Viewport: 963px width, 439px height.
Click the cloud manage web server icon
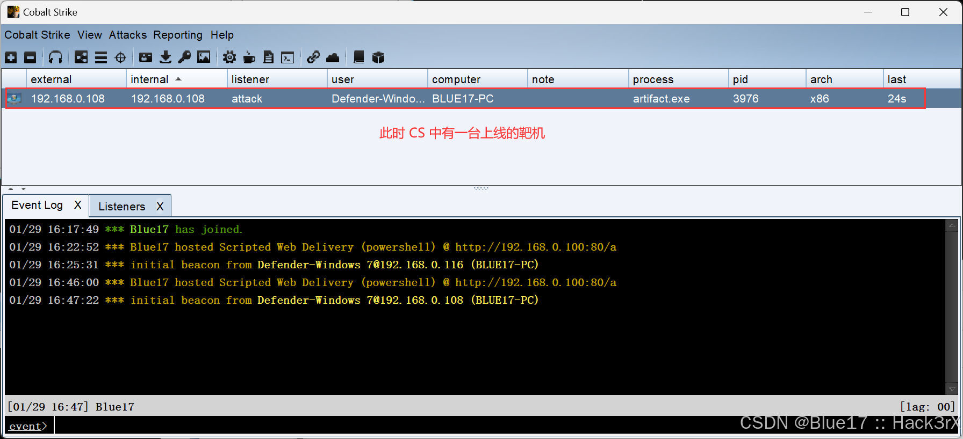pos(333,57)
